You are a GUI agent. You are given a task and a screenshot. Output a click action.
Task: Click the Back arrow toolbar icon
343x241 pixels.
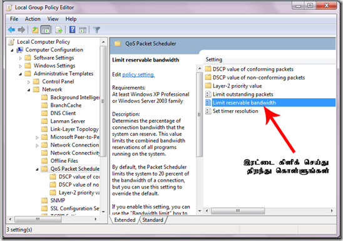(11, 29)
